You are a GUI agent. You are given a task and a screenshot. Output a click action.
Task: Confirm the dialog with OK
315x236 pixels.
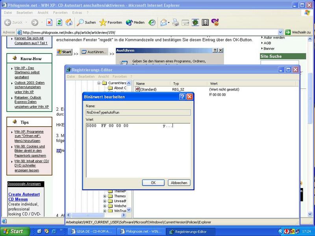coord(153,183)
